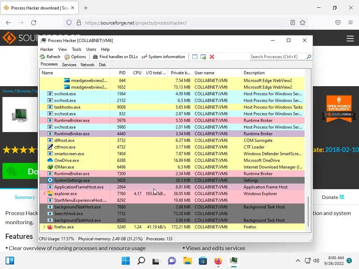Sort by the PID column header
The height and width of the screenshot is (269, 359).
[118, 73]
